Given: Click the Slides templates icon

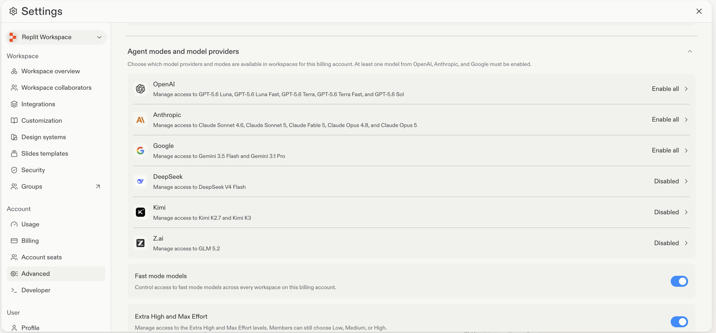Looking at the screenshot, I should [x=14, y=154].
